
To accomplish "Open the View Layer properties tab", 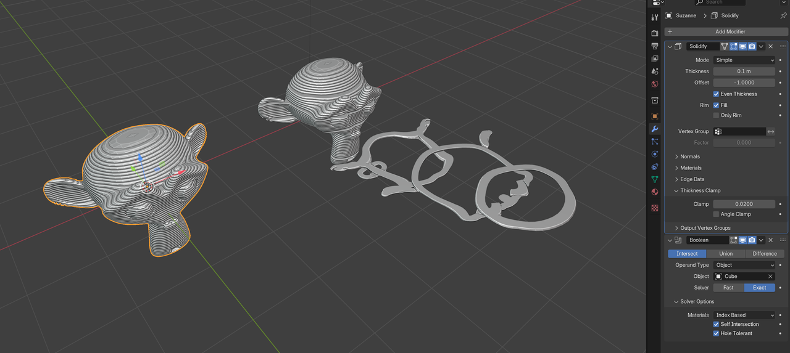I will click(655, 59).
